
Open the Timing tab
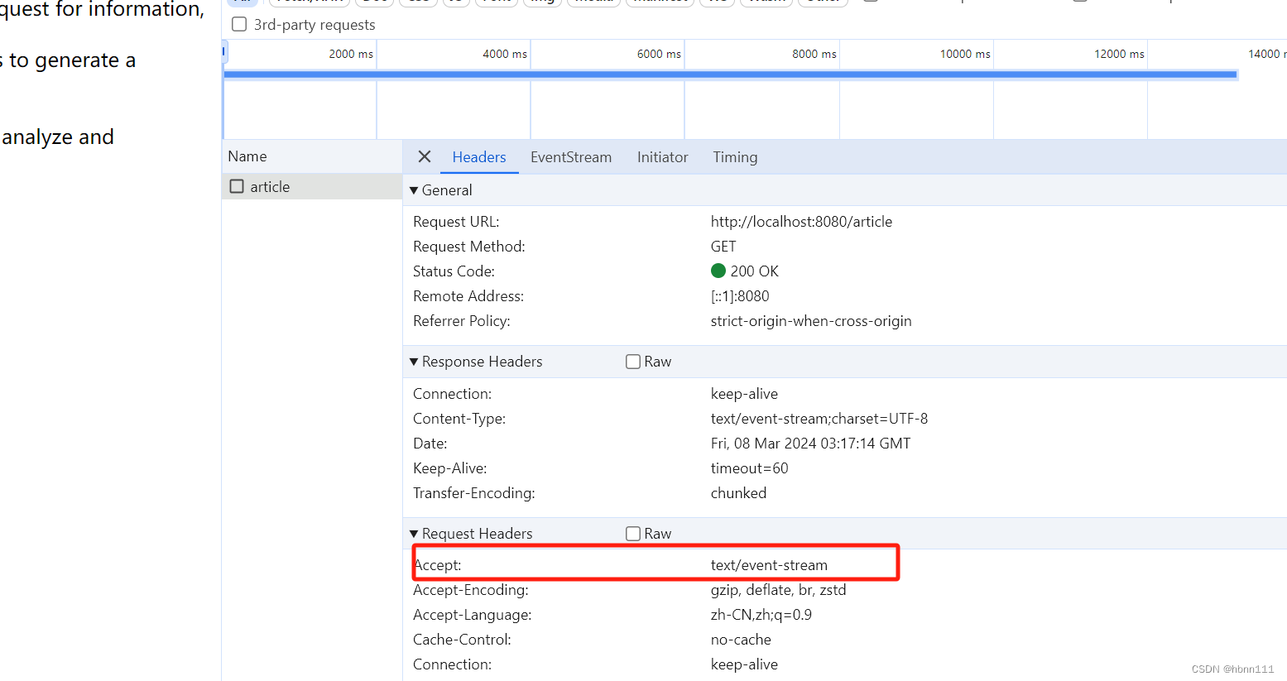(x=735, y=157)
